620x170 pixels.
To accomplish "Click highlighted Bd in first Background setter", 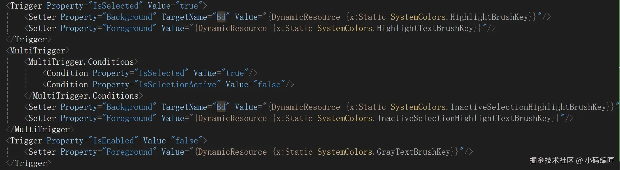I will click(x=221, y=17).
